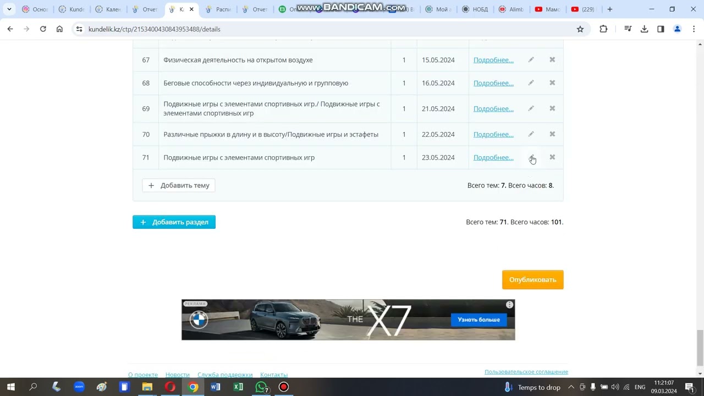Open the ENG language indicator
704x396 pixels.
coord(640,387)
